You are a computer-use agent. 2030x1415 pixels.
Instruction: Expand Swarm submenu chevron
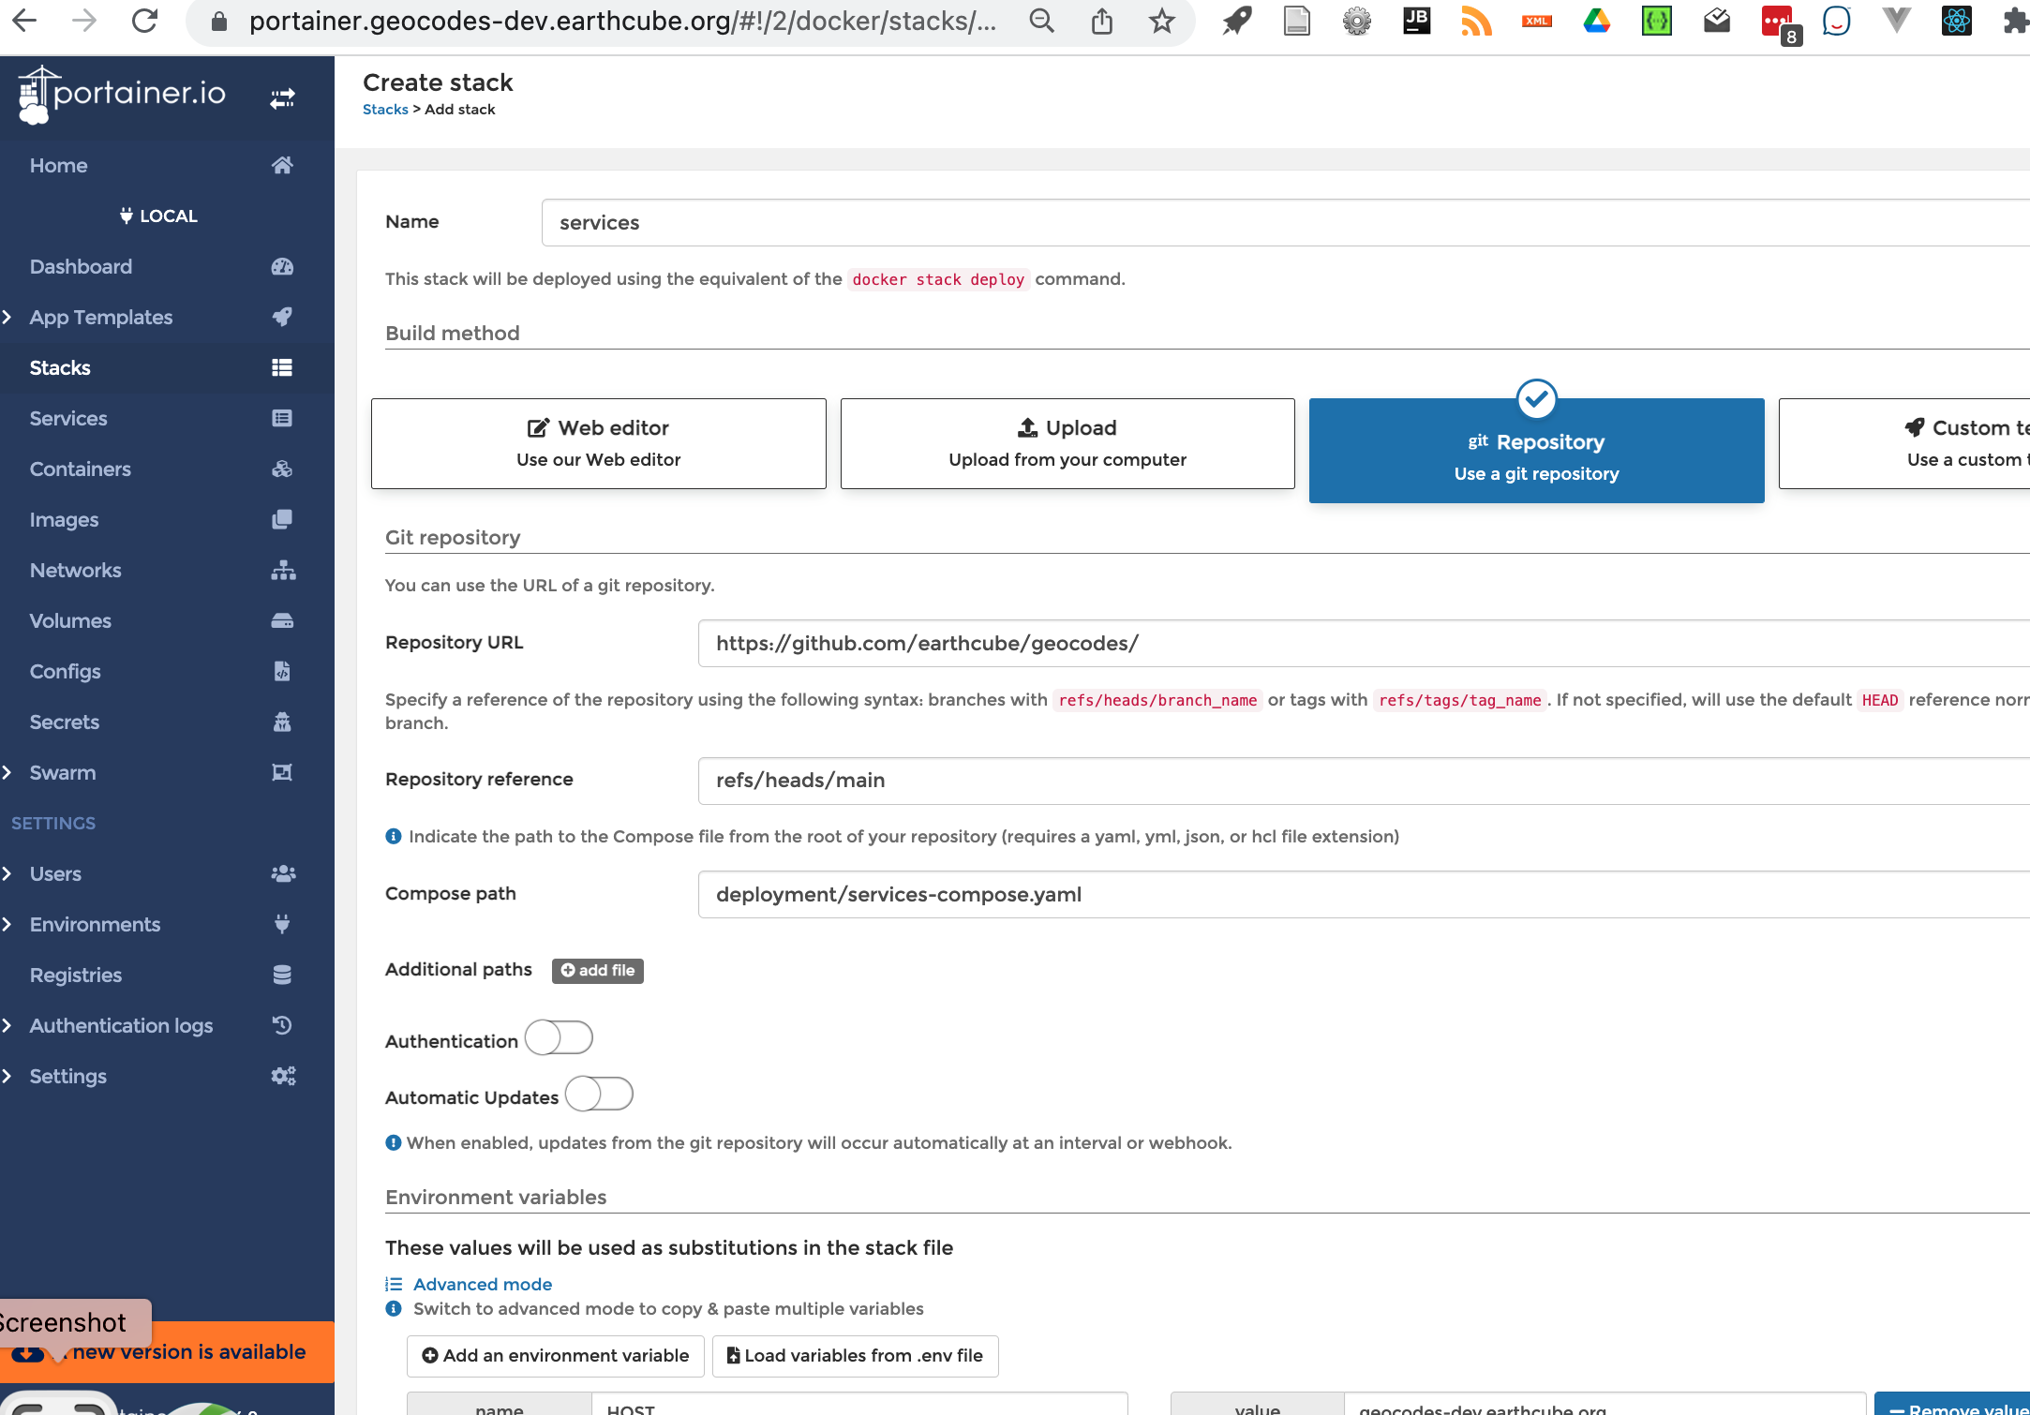pos(7,772)
